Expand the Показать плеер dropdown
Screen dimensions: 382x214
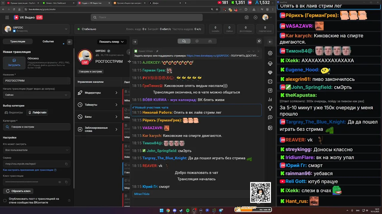(x=111, y=42)
